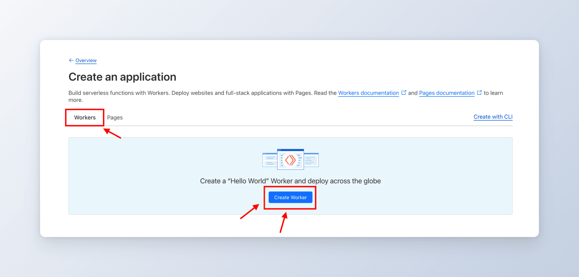Click the red arrow pointing at the Workers tab
This screenshot has height=277, width=579.
point(112,133)
